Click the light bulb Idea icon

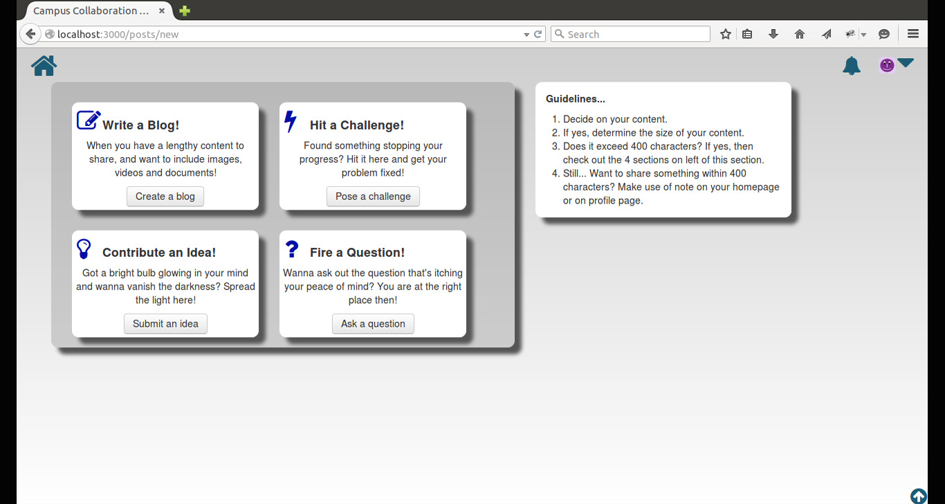point(84,249)
